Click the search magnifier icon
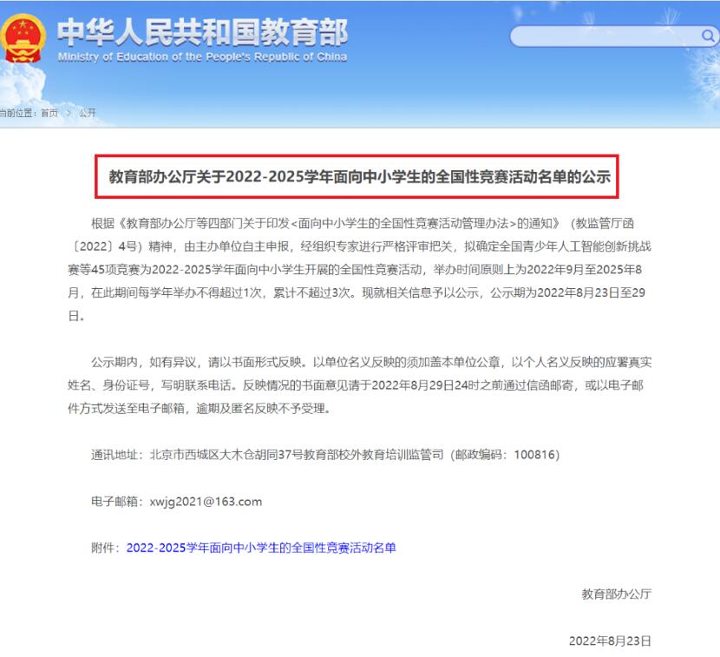Image resolution: width=720 pixels, height=657 pixels. click(x=708, y=36)
